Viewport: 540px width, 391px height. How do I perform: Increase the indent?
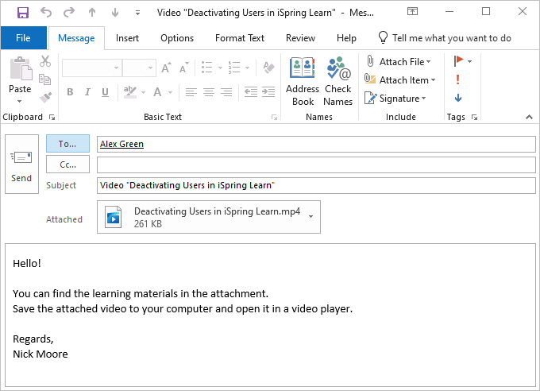(268, 92)
